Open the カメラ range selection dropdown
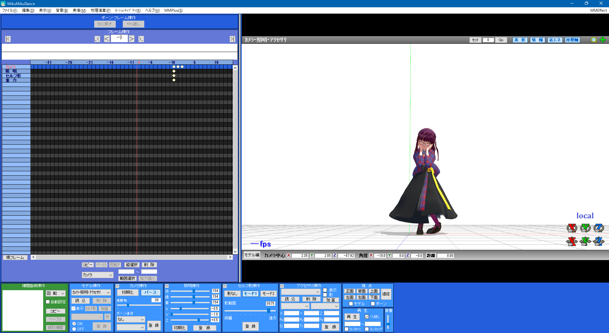This screenshot has width=609, height=333. (97, 275)
